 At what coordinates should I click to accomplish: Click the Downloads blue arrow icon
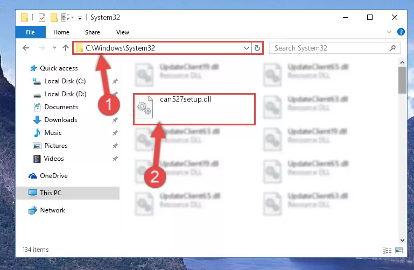click(37, 120)
